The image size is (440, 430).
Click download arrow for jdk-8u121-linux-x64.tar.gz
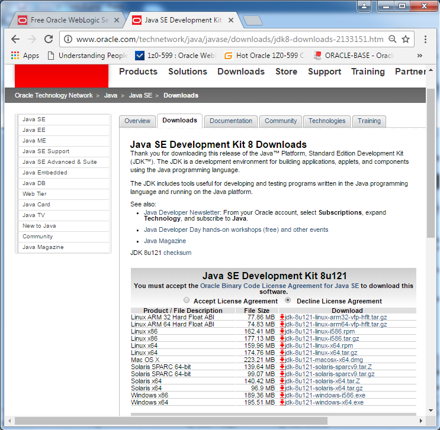[282, 353]
